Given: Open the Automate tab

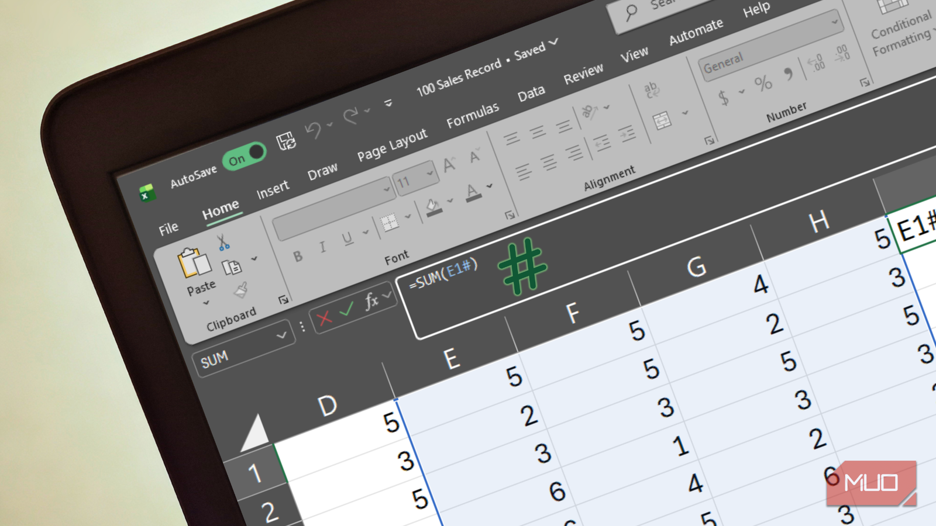Looking at the screenshot, I should [696, 32].
